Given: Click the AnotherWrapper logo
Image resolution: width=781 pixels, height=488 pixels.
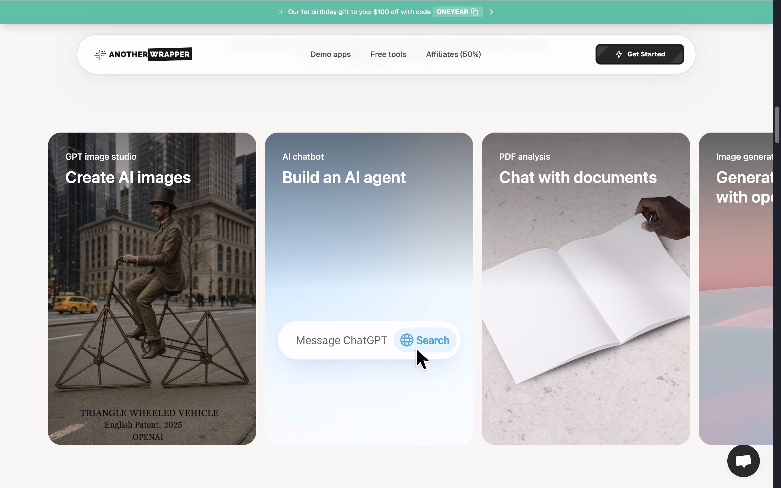Looking at the screenshot, I should click(x=143, y=54).
